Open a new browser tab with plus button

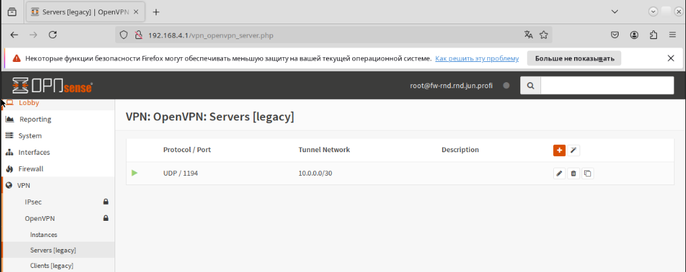pos(156,12)
